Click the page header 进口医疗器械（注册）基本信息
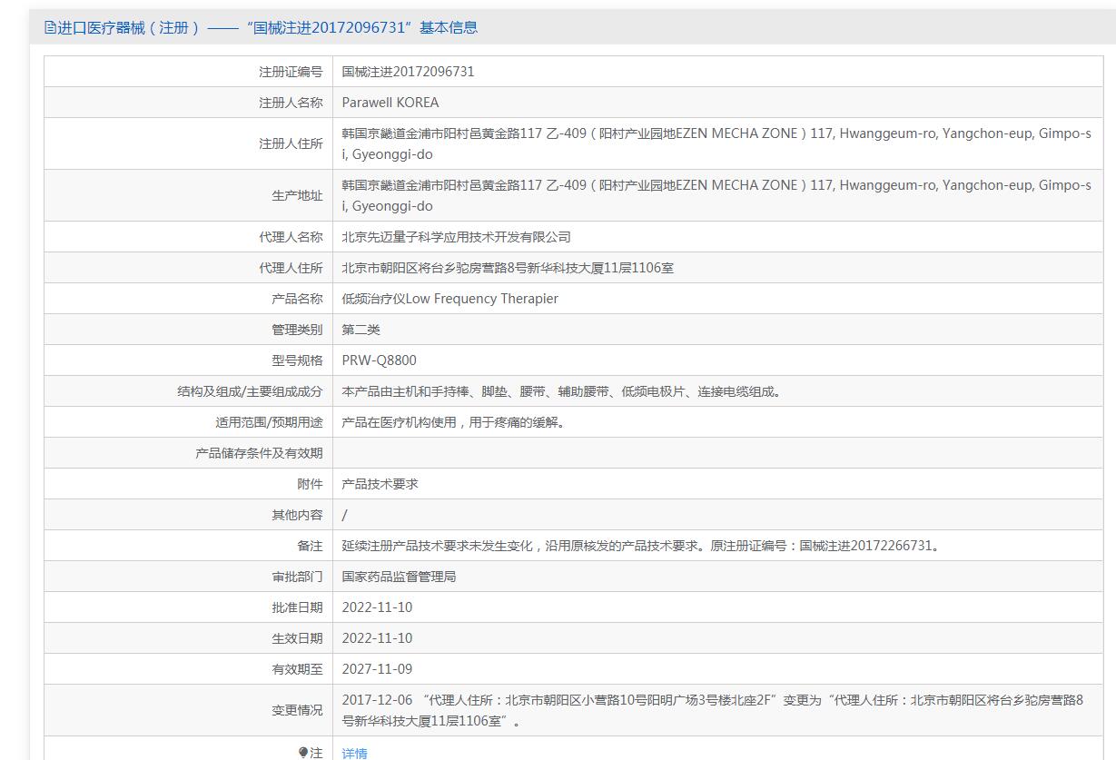Screen dimensions: 1116x760 (x=261, y=27)
